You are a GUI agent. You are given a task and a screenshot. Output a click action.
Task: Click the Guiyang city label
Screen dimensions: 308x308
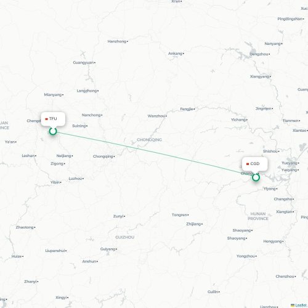click(x=108, y=249)
